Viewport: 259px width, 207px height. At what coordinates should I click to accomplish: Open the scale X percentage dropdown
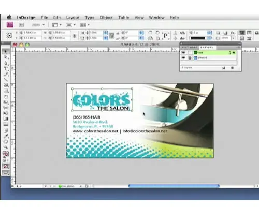[x=106, y=33]
